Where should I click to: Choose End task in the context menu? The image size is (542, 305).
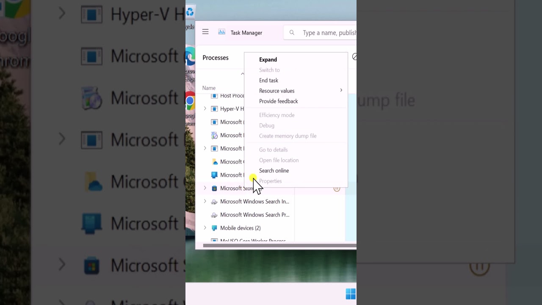click(268, 80)
